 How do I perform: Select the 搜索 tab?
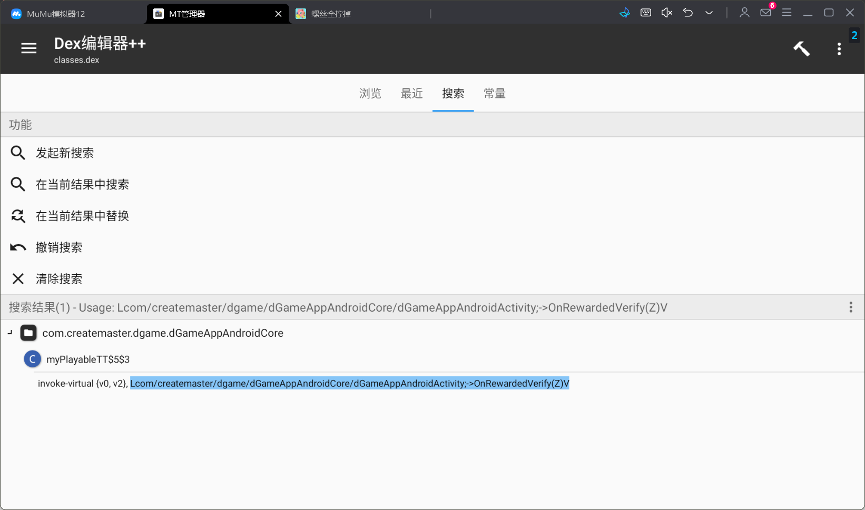453,94
